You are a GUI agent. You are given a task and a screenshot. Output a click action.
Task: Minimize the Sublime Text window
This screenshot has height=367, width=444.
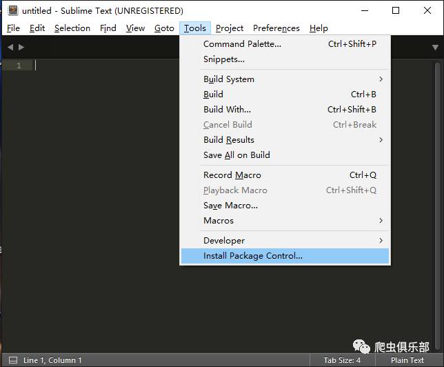click(365, 10)
